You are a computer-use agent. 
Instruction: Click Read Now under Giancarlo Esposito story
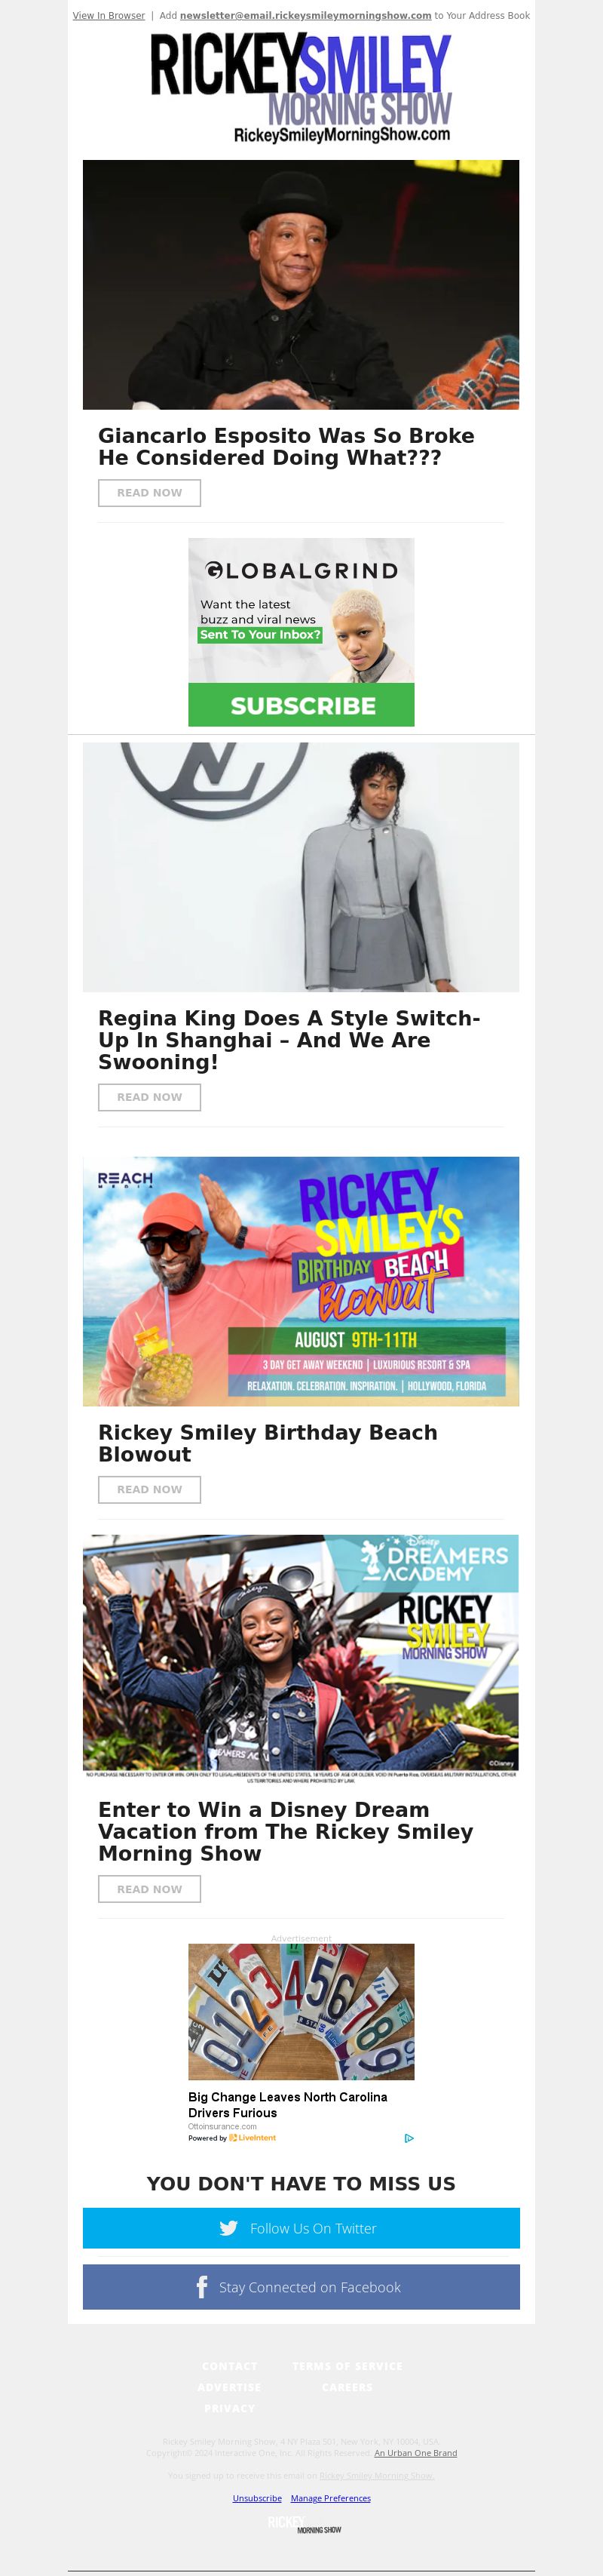(x=150, y=493)
